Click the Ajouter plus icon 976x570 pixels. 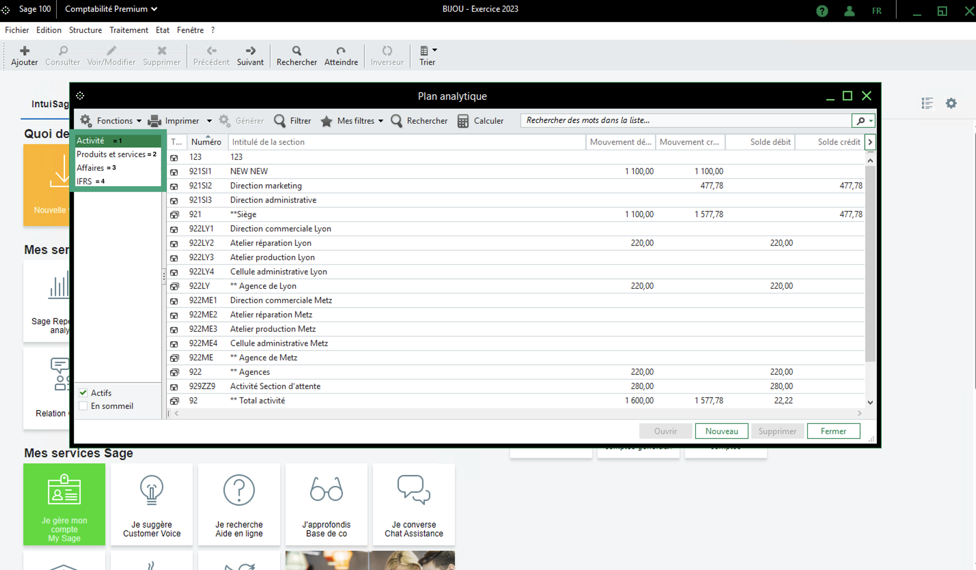pos(24,51)
